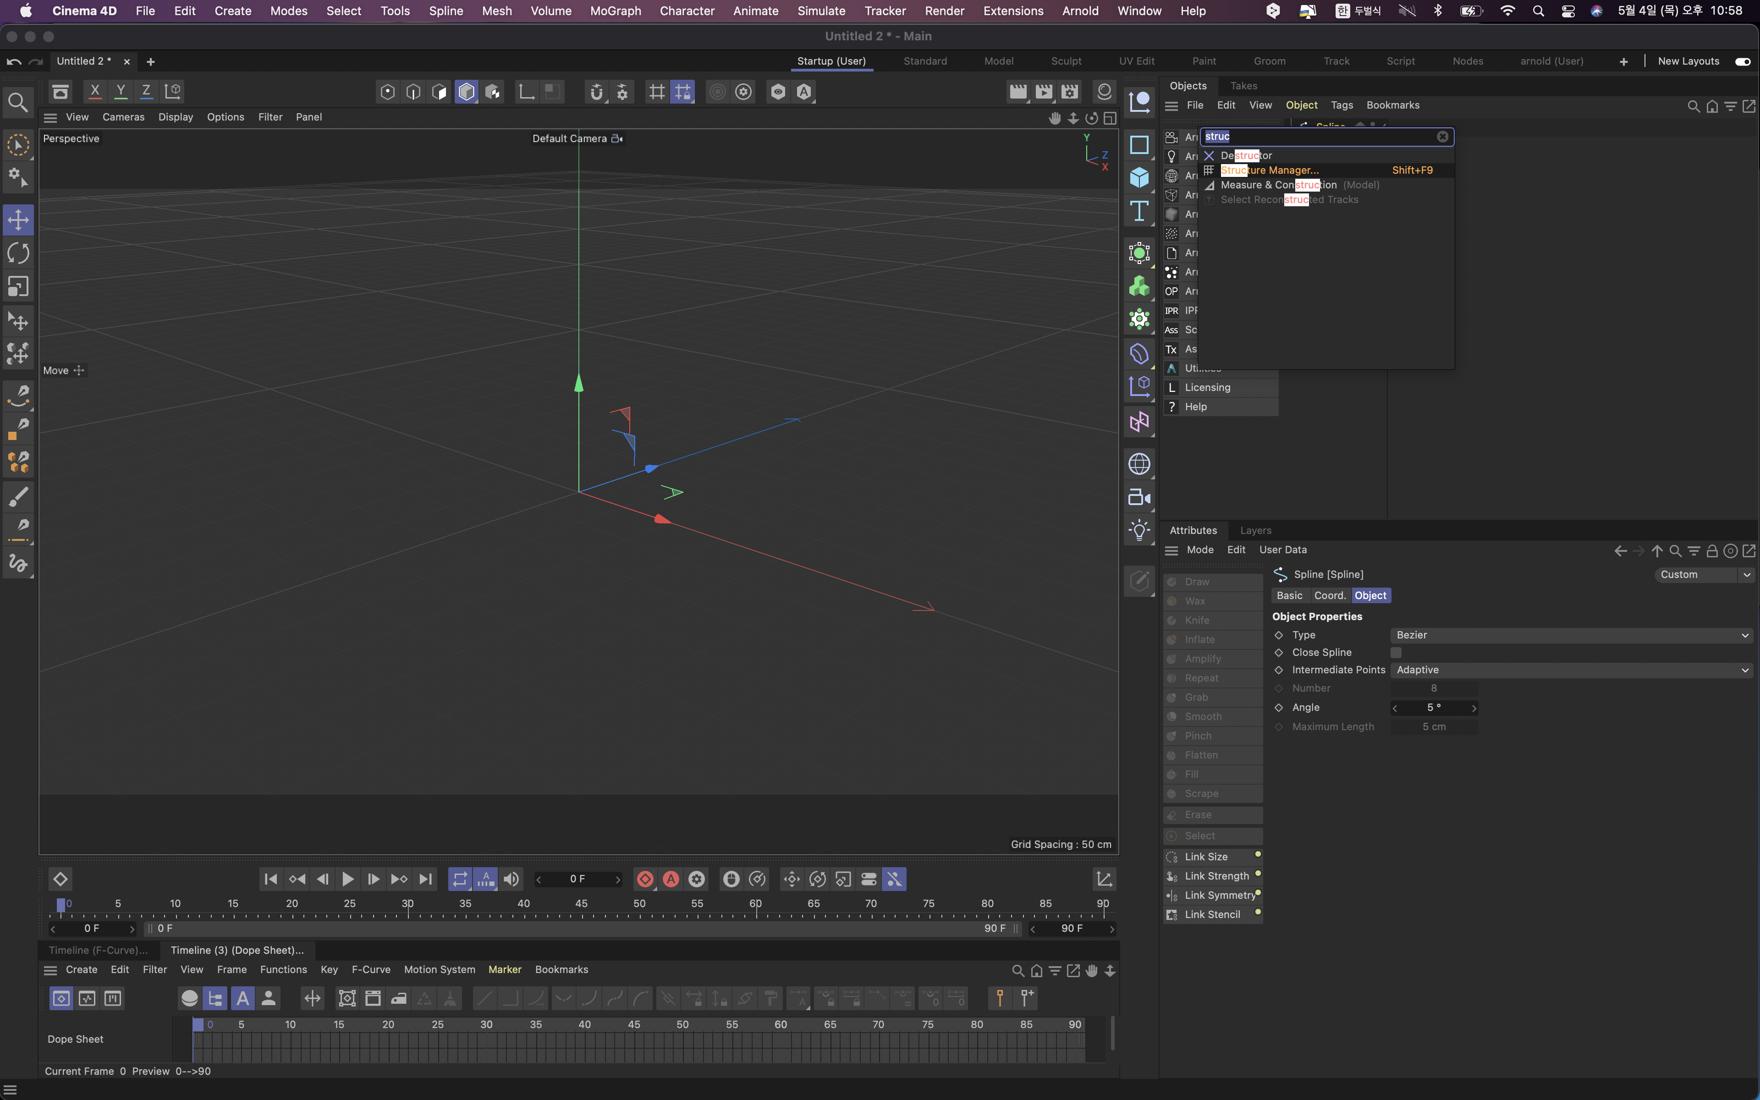This screenshot has height=1100, width=1760.
Task: Toggle the New Layouts switch
Action: click(x=1743, y=61)
